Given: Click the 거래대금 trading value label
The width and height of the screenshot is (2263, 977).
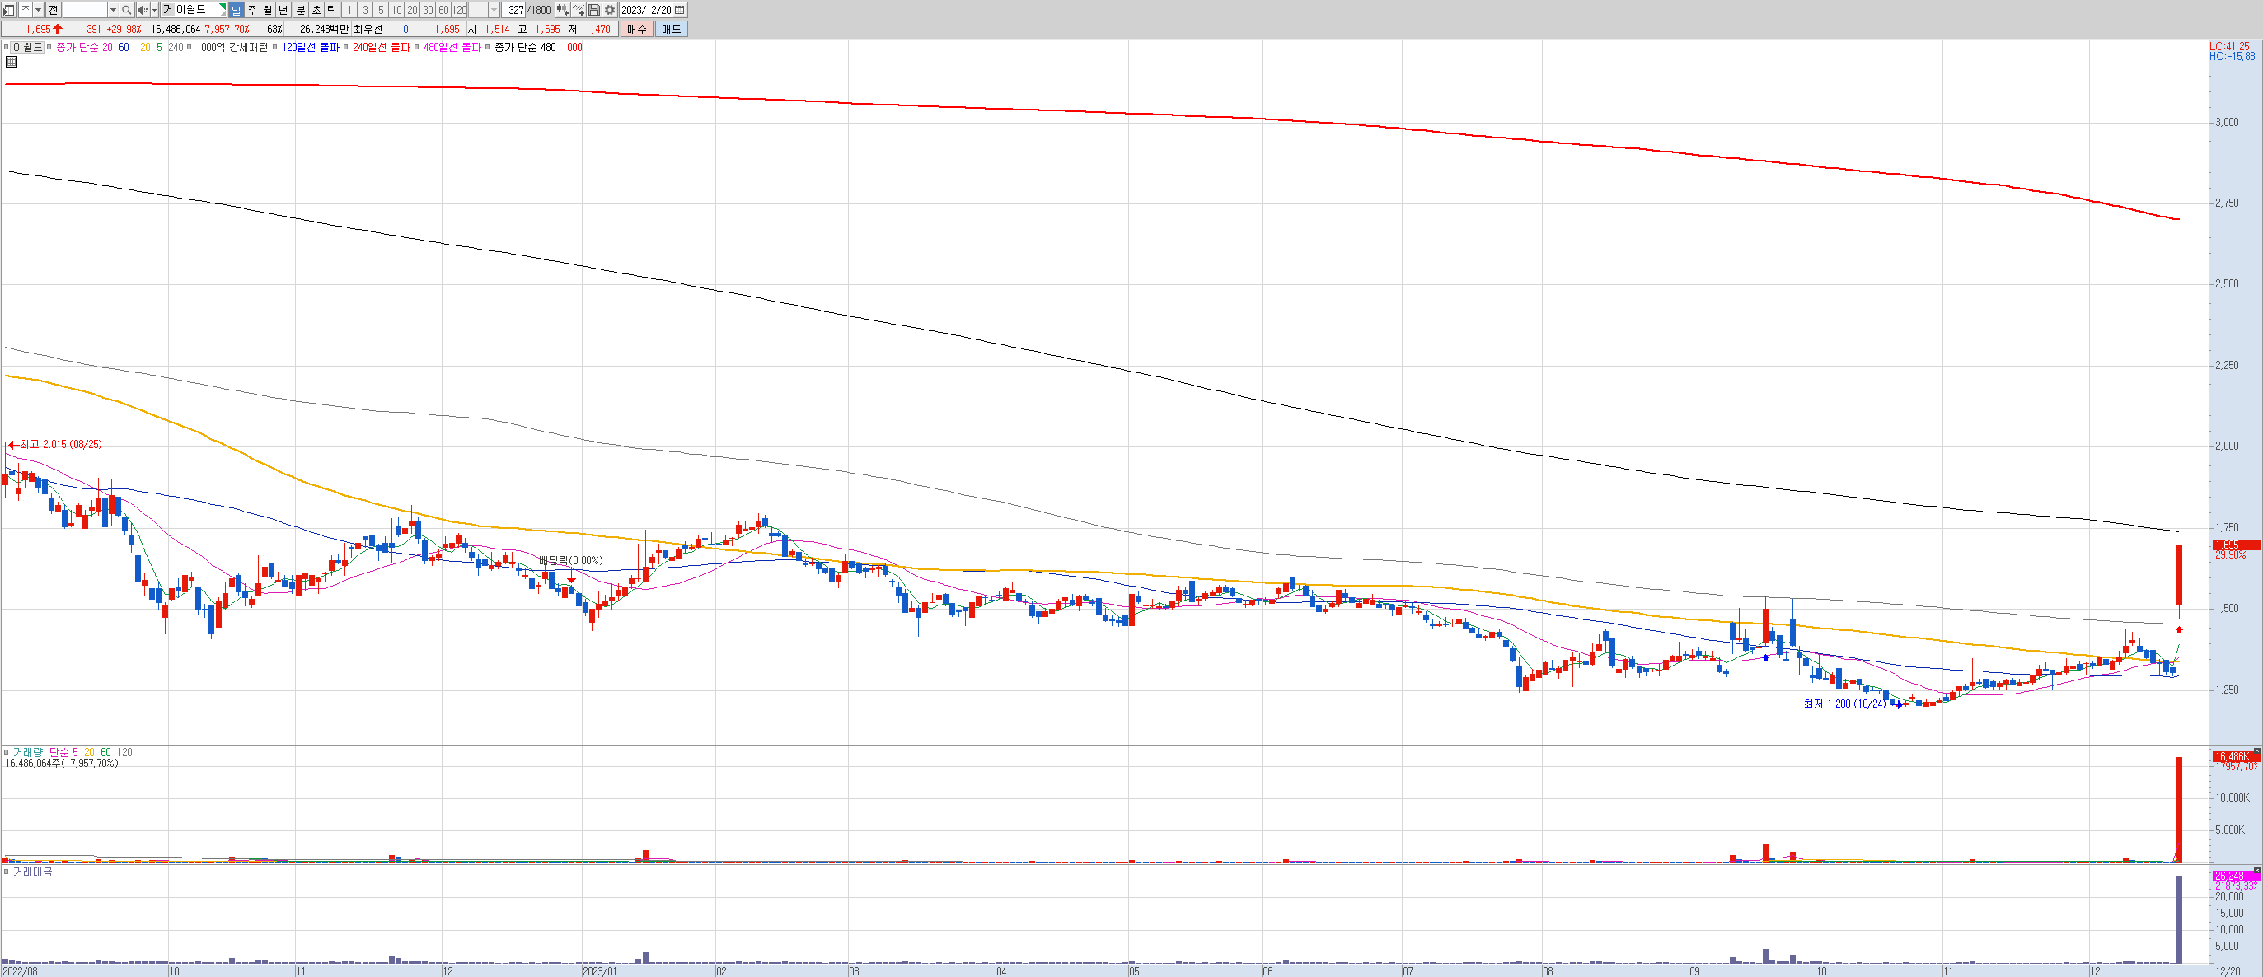Looking at the screenshot, I should [32, 872].
